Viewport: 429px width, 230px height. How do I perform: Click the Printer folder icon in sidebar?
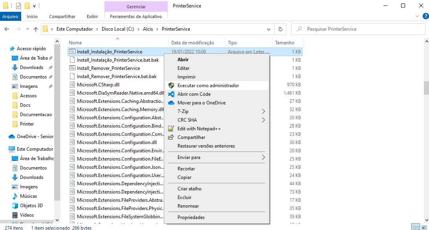click(x=15, y=124)
